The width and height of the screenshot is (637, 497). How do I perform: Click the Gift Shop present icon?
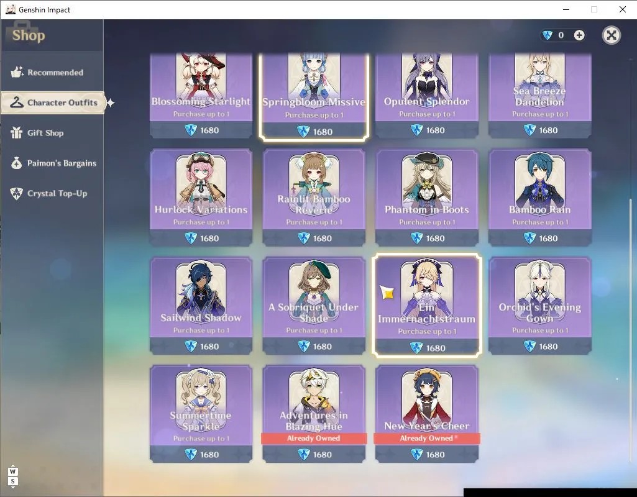[x=17, y=132]
